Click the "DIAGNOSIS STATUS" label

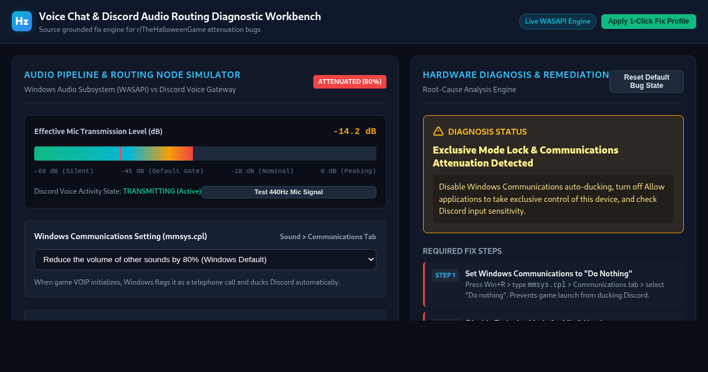pyautogui.click(x=487, y=132)
